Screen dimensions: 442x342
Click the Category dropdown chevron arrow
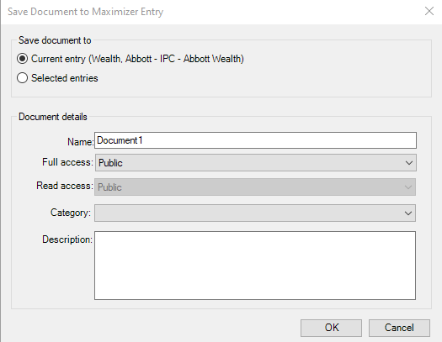point(407,213)
